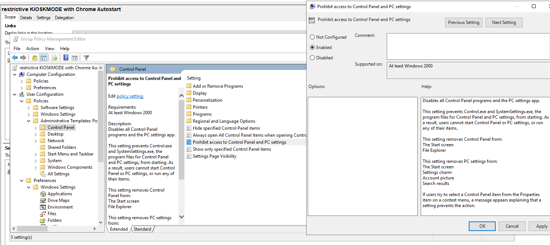Open the View menu
The image size is (550, 245).
tap(49, 49)
